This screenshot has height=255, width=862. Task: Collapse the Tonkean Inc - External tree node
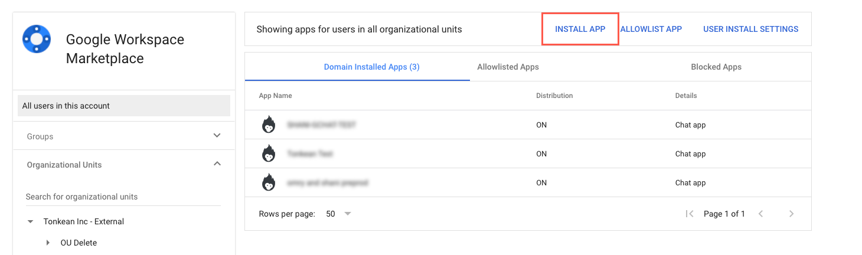pyautogui.click(x=30, y=222)
